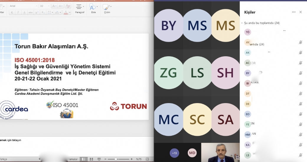This screenshot has width=307, height=162.
Task: Toggle mute for DT participant
Action: point(301,94)
